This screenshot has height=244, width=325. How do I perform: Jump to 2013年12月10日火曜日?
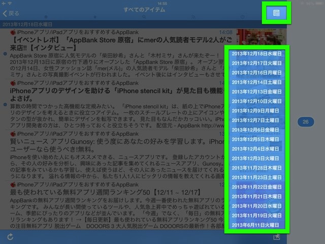(x=256, y=102)
